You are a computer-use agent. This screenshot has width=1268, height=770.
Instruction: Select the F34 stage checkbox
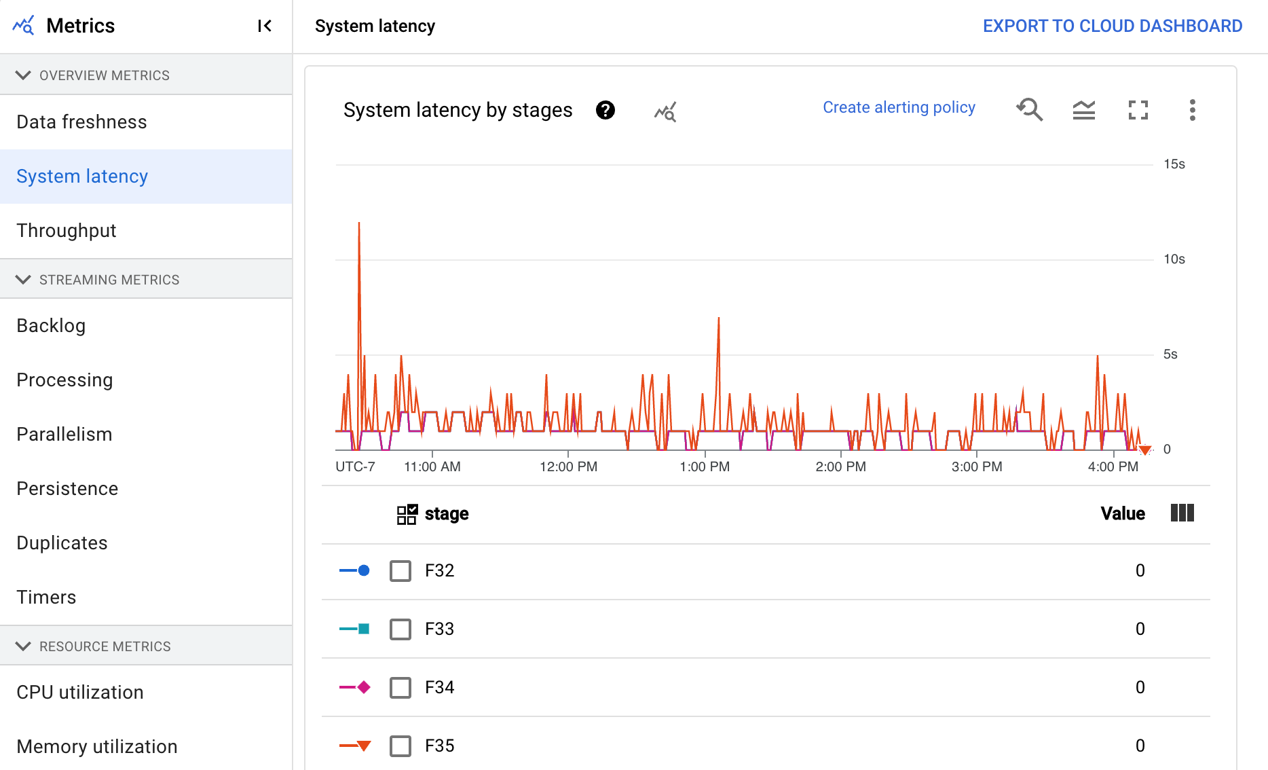(400, 687)
